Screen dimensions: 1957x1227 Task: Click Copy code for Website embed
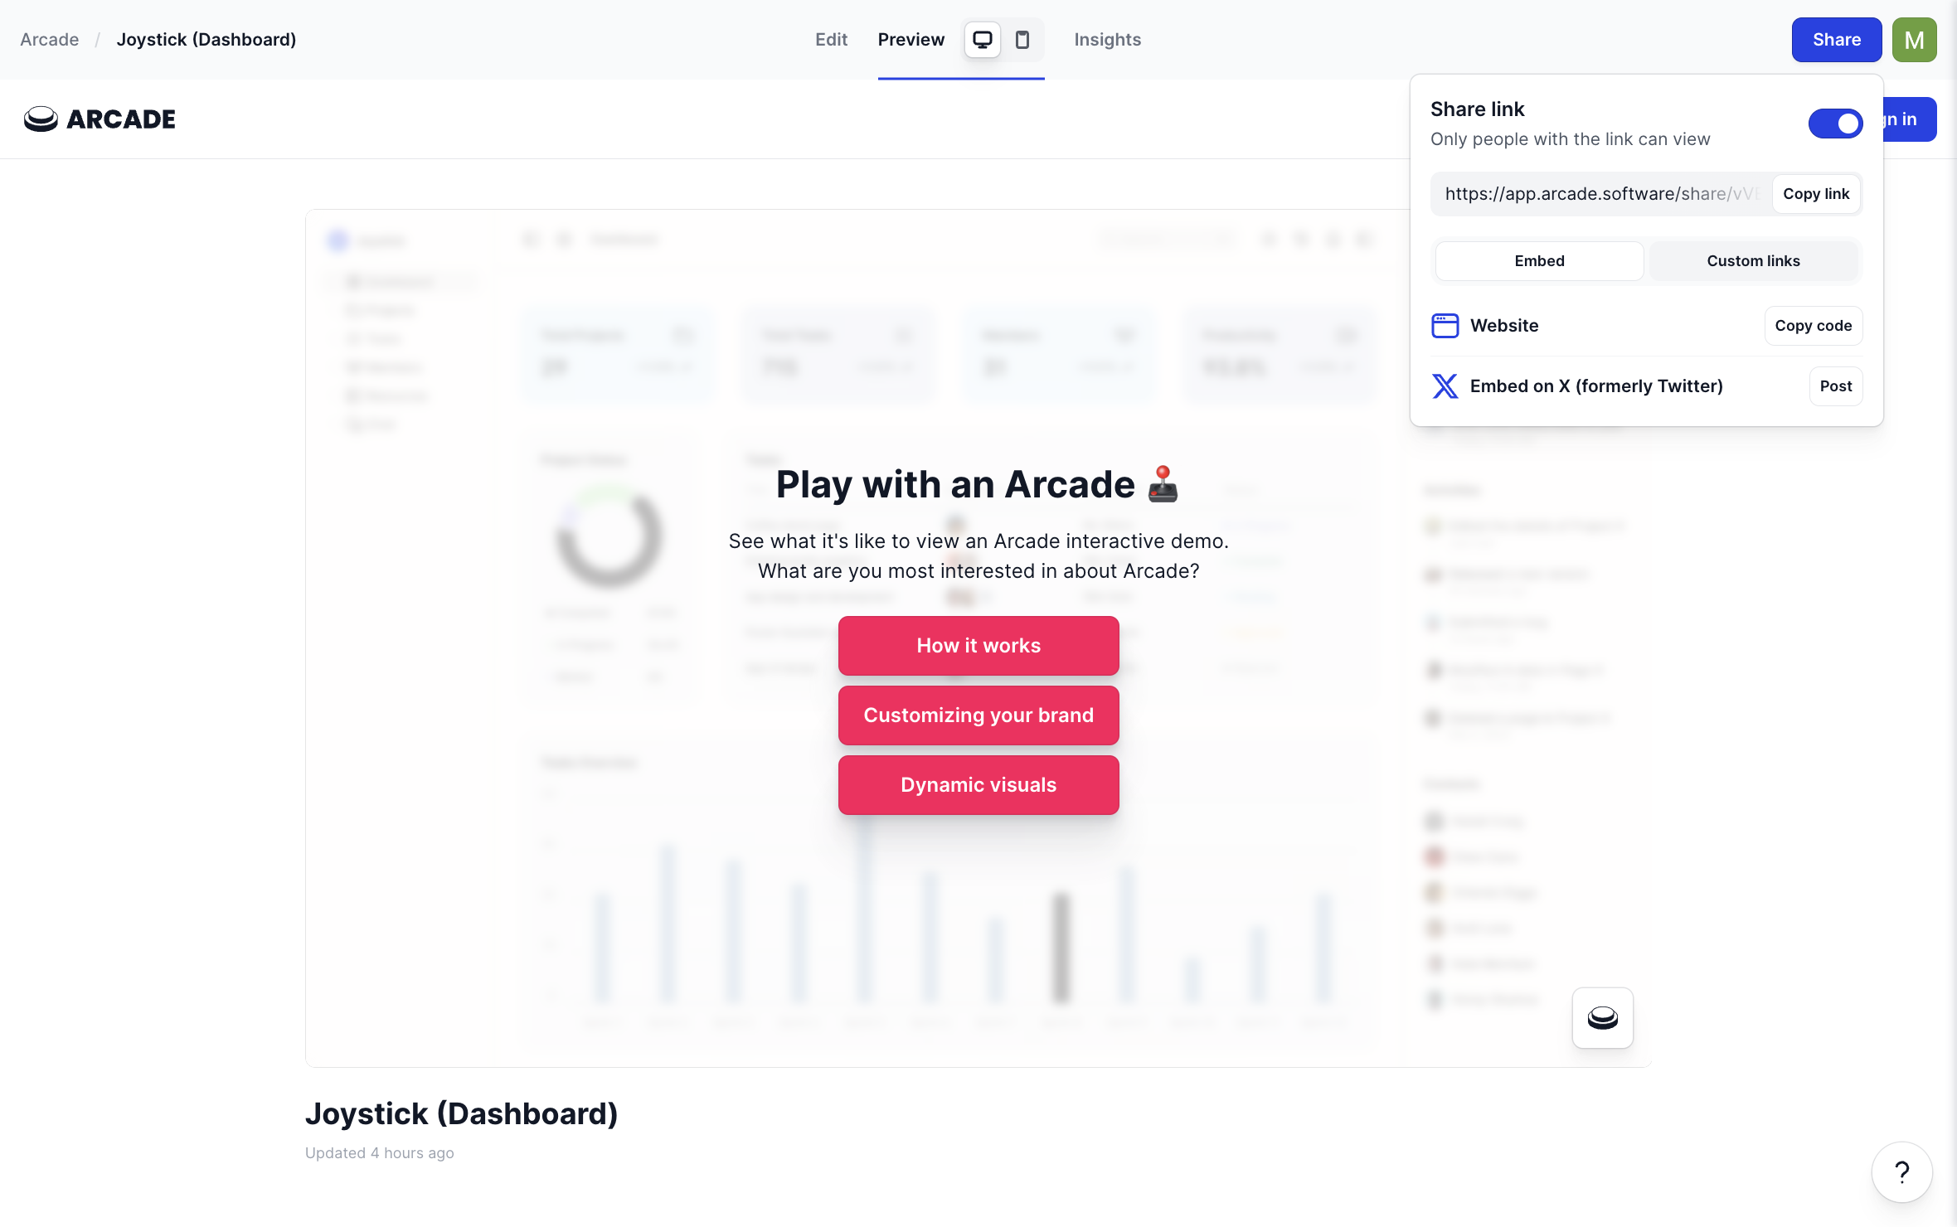(1813, 325)
